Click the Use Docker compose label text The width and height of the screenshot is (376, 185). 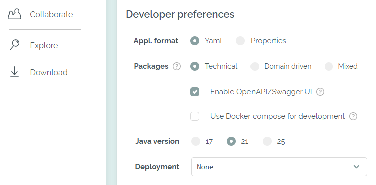click(x=278, y=116)
